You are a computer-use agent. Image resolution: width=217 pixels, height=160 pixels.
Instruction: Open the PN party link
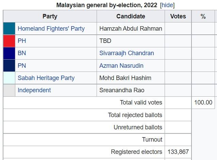point(22,65)
